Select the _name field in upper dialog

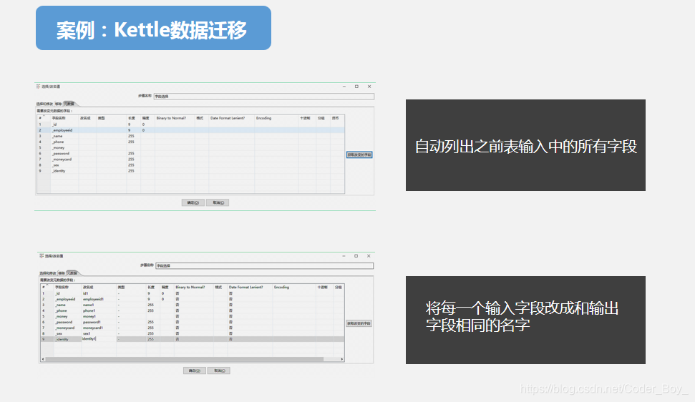[x=57, y=136]
